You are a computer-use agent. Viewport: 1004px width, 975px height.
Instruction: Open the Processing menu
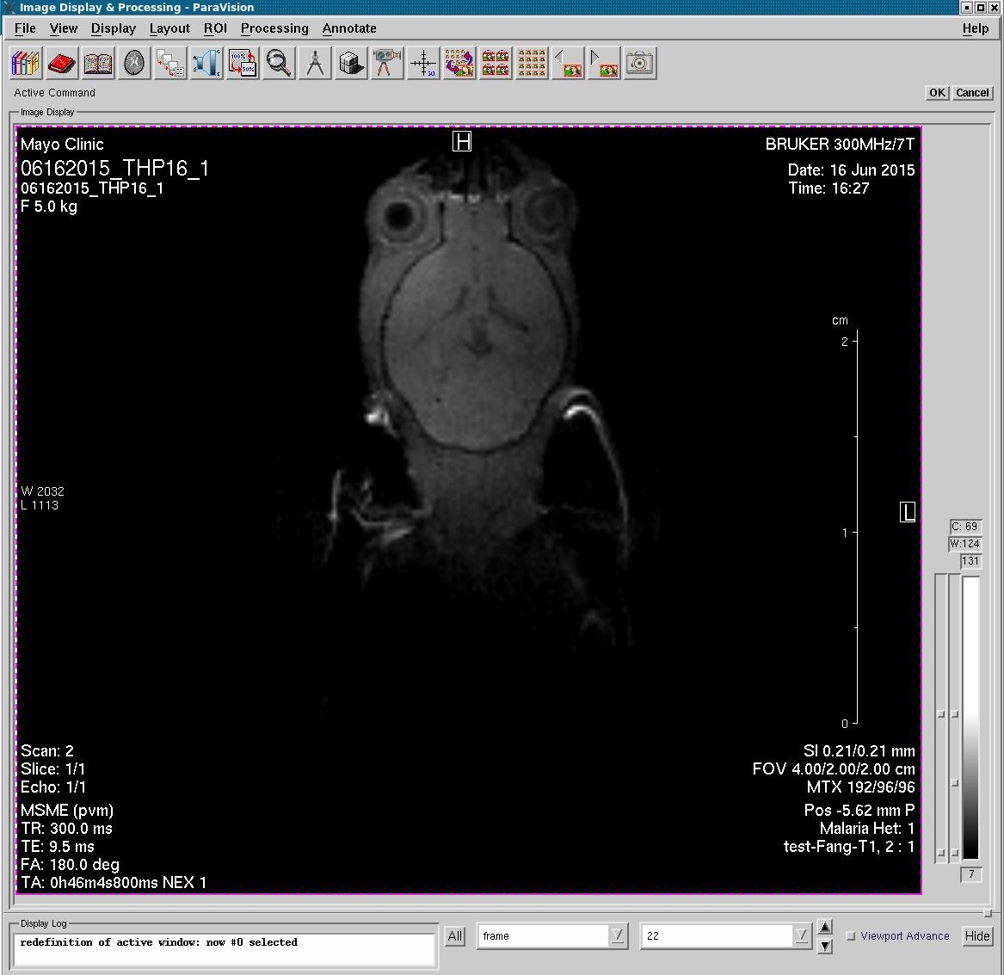tap(274, 28)
